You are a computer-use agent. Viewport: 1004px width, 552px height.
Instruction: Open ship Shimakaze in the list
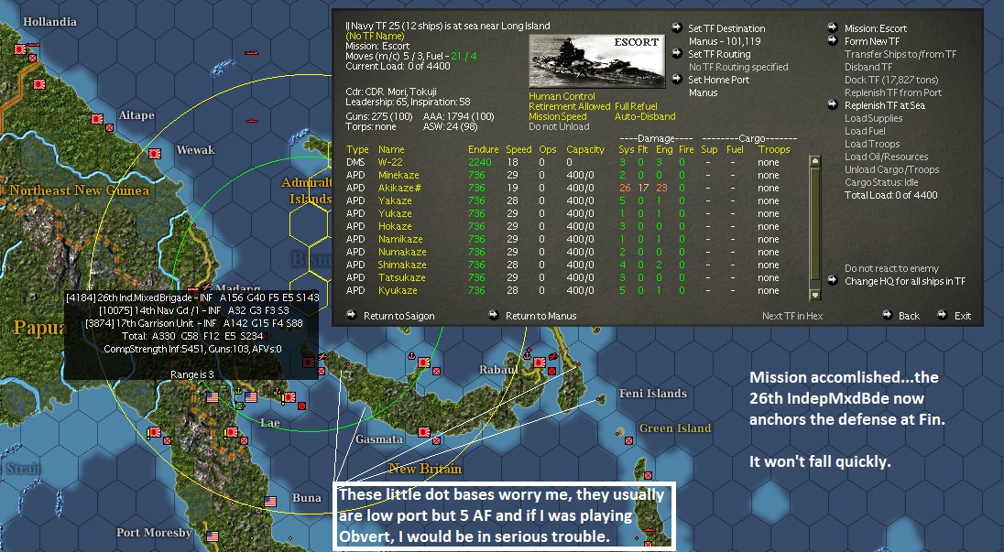pyautogui.click(x=401, y=265)
